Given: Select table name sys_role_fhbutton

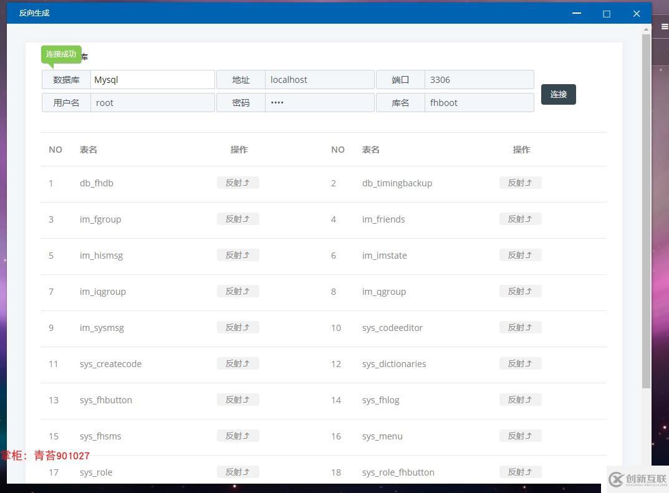Looking at the screenshot, I should pyautogui.click(x=398, y=473).
